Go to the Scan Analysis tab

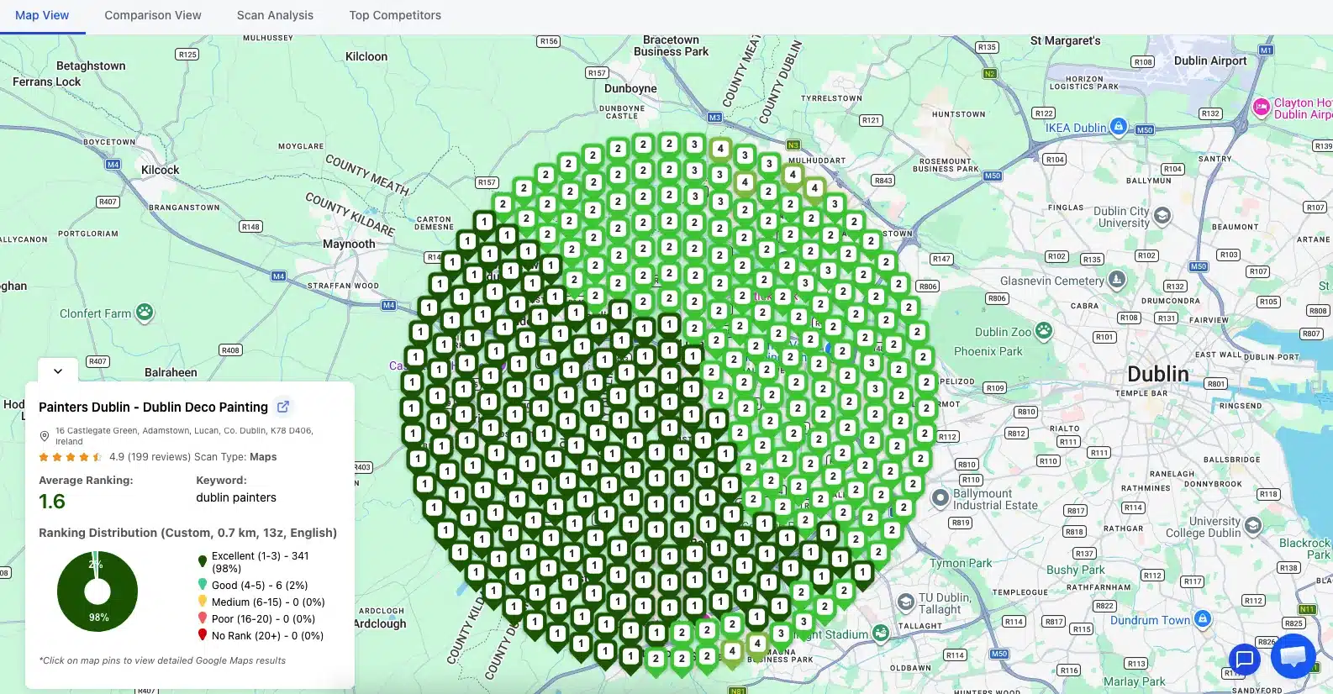click(x=275, y=15)
